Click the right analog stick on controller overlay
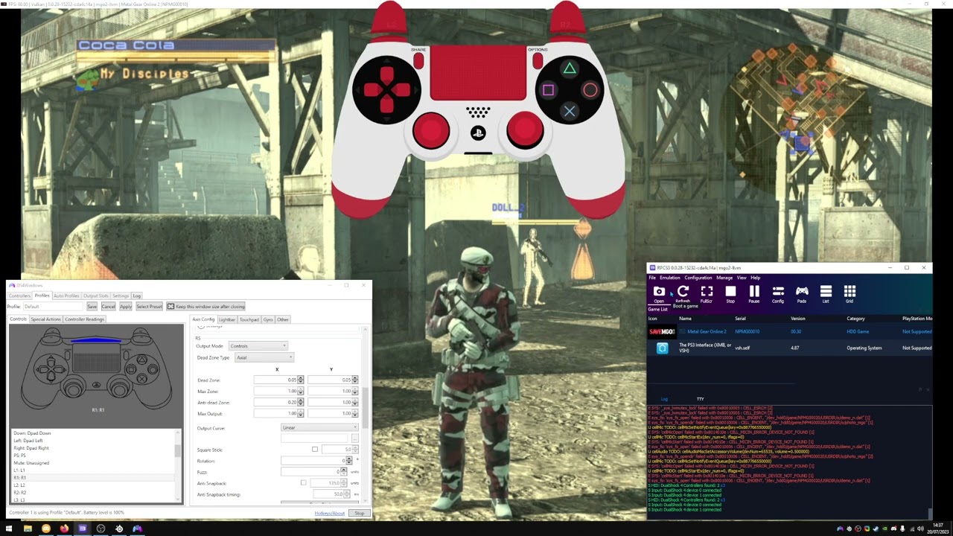The image size is (953, 536). point(526,130)
